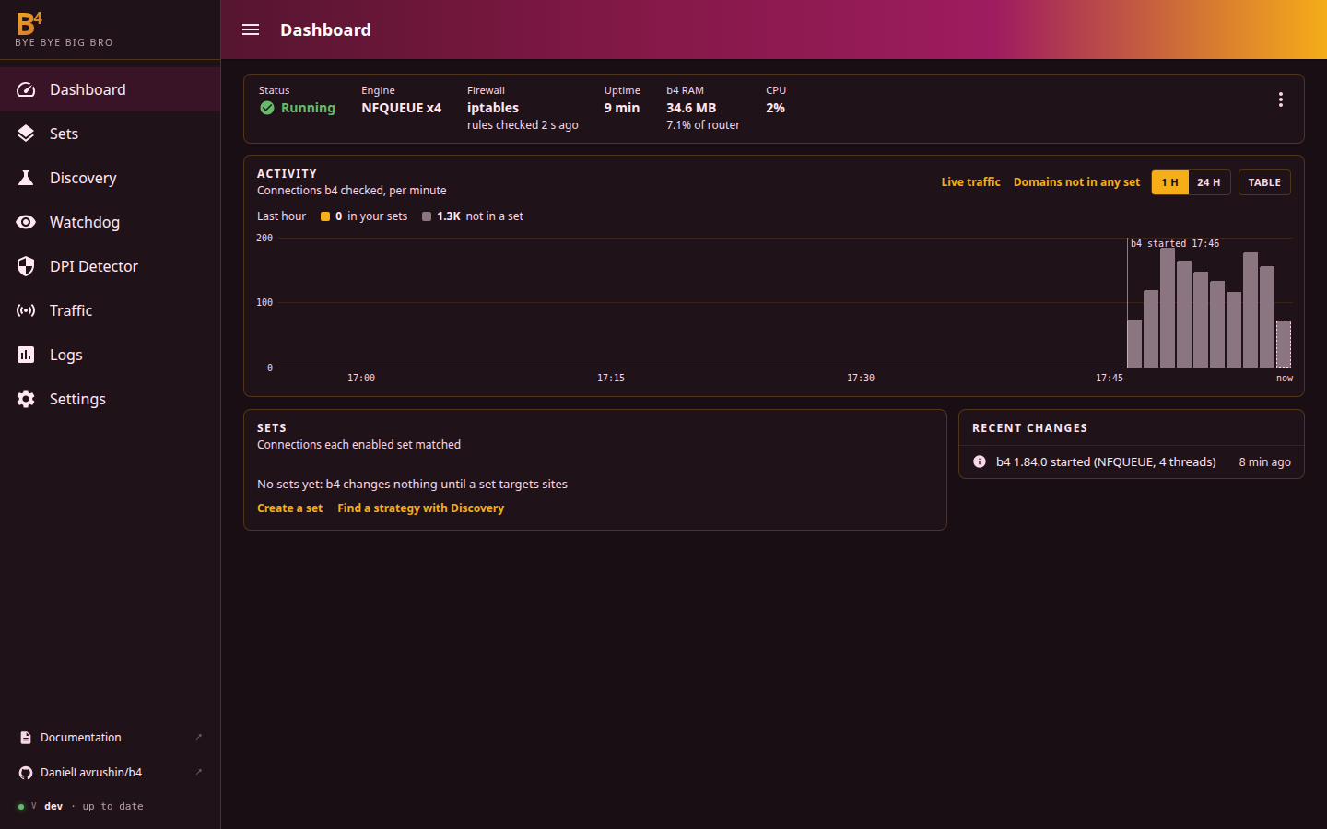Open the Dashboard page

tap(111, 89)
